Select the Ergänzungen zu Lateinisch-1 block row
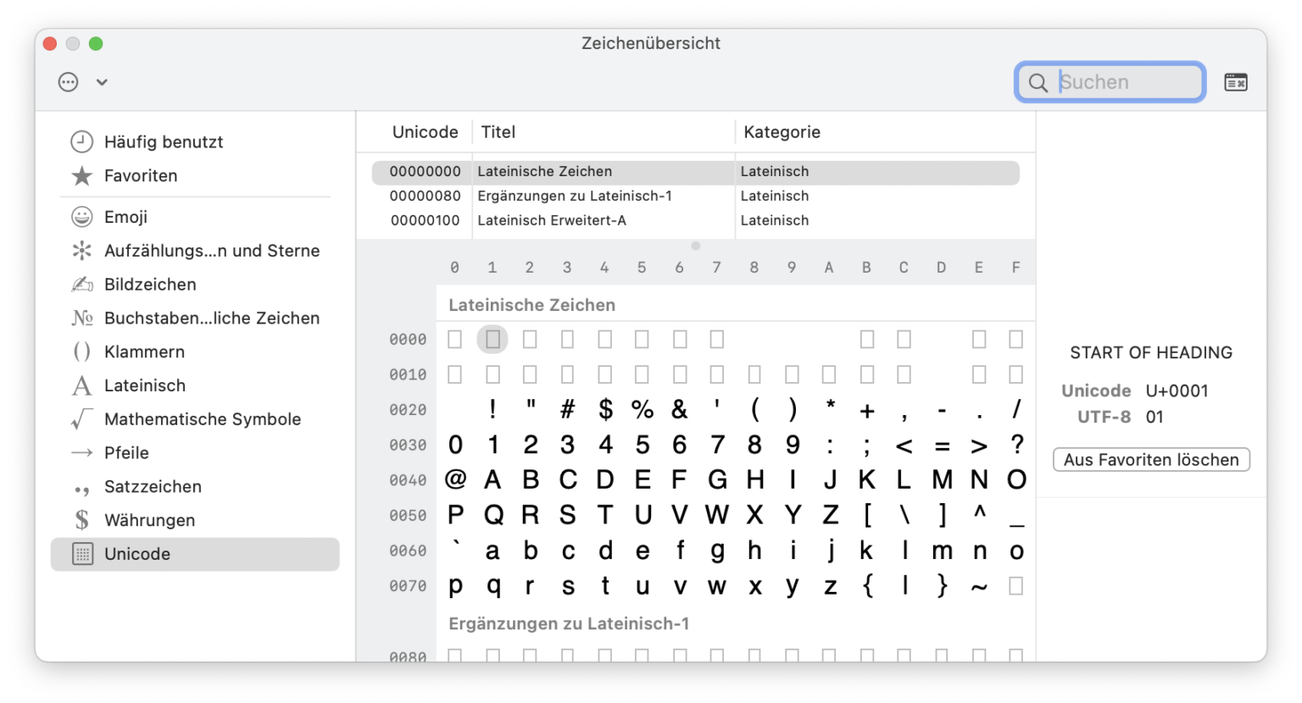Image resolution: width=1302 pixels, height=703 pixels. 574,196
